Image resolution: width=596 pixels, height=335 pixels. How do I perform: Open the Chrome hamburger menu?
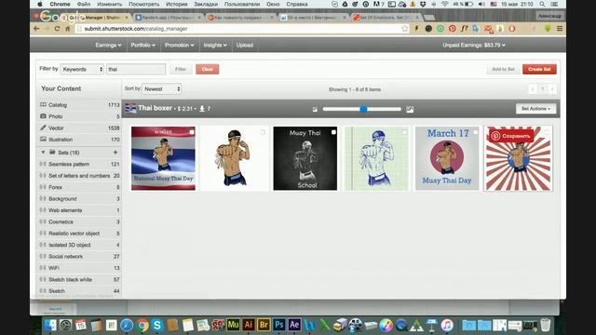coord(560,29)
